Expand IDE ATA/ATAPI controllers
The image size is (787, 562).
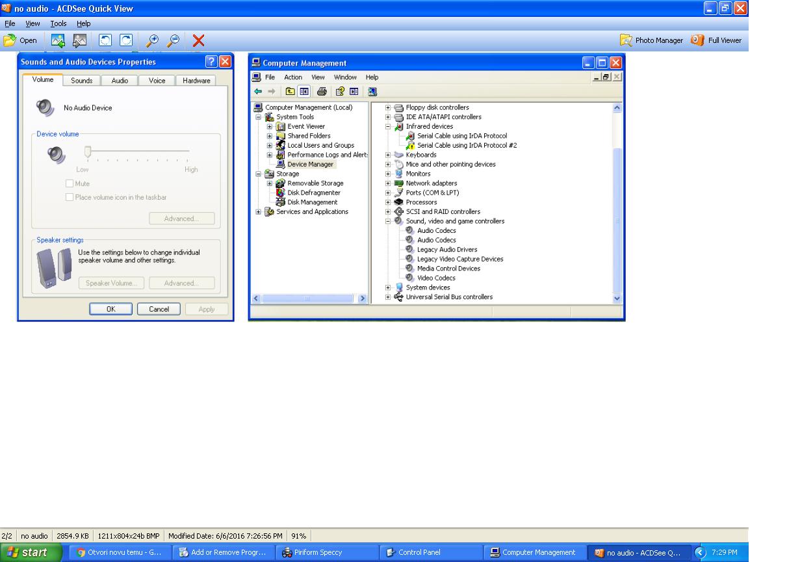tap(389, 117)
